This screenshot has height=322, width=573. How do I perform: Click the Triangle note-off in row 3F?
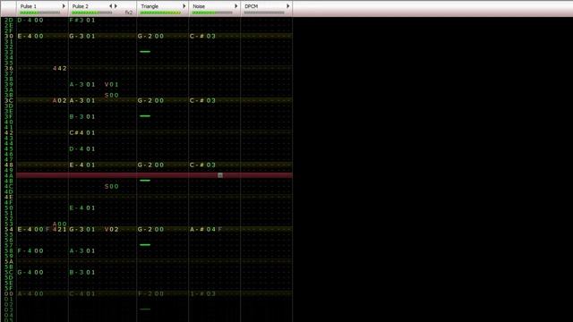tap(145, 116)
